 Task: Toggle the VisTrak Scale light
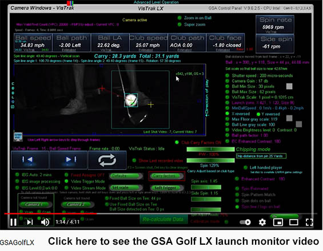point(227,97)
